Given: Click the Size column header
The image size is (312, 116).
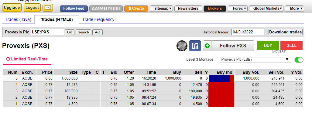Looking at the screenshot, I should tap(66, 72).
